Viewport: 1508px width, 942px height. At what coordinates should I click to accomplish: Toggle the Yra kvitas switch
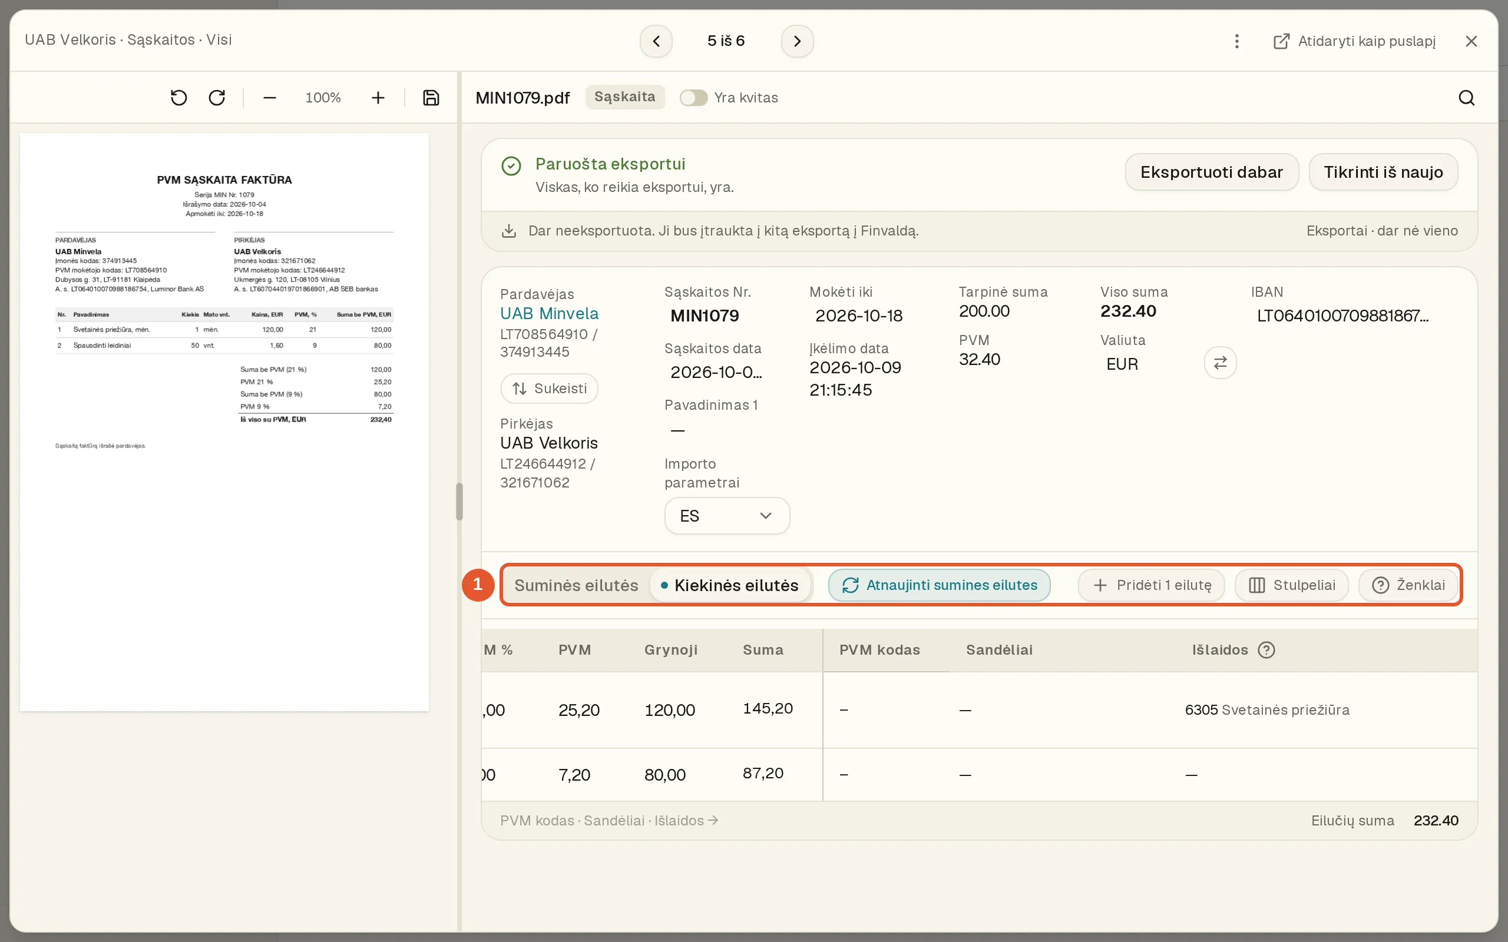(693, 98)
